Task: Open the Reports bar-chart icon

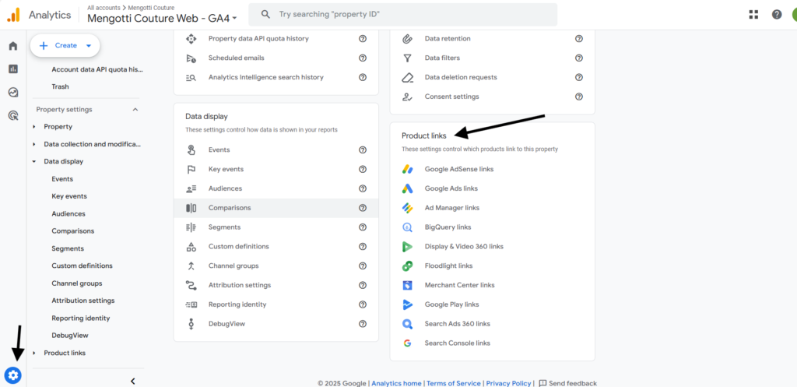Action: [x=13, y=69]
